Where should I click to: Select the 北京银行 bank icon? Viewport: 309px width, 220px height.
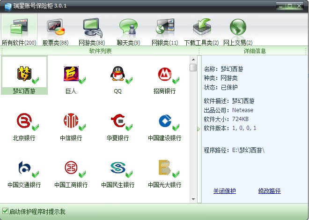tap(24, 121)
